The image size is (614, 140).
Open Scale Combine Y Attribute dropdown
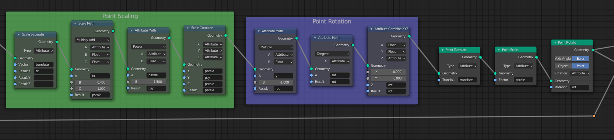pos(213,51)
